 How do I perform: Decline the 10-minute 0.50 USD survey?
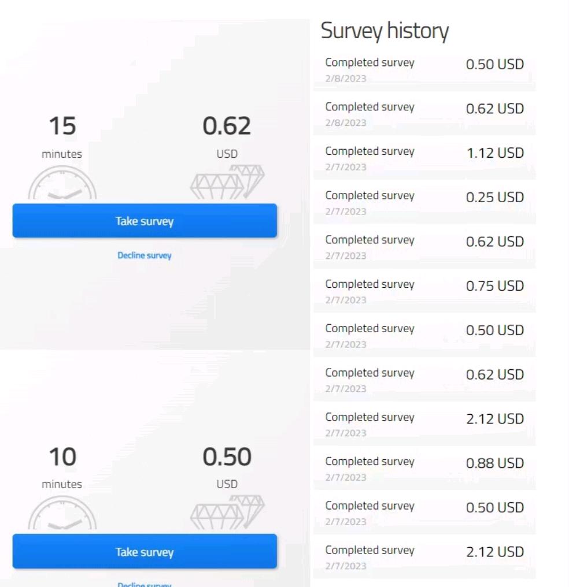tap(145, 584)
